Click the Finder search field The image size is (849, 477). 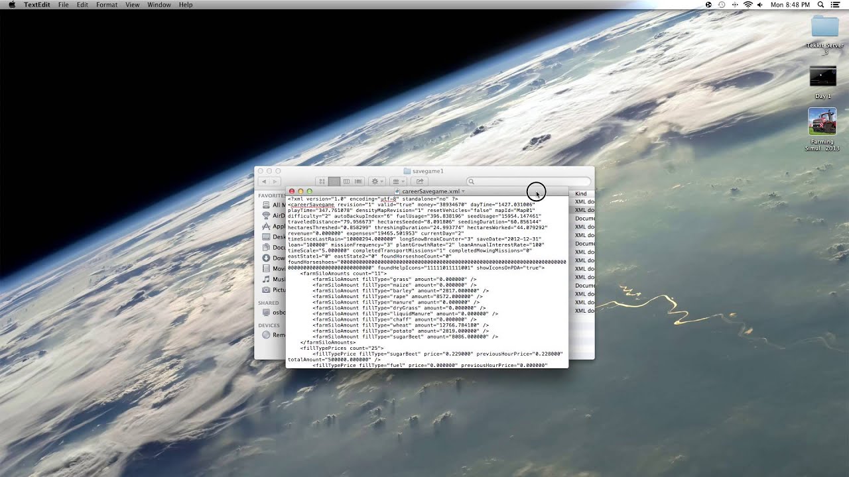(x=528, y=182)
